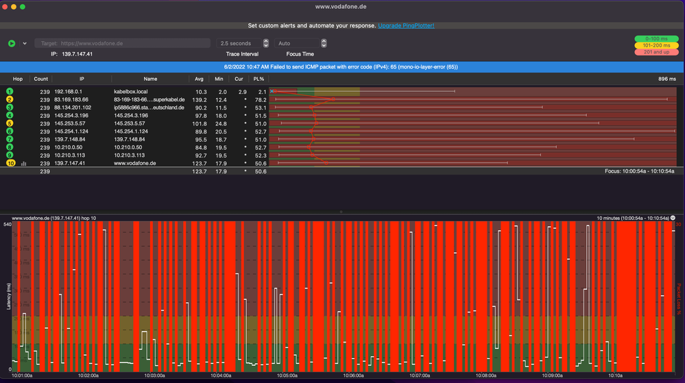Click the yellow 101-200 ms legend swatch
The image size is (685, 383).
[656, 45]
